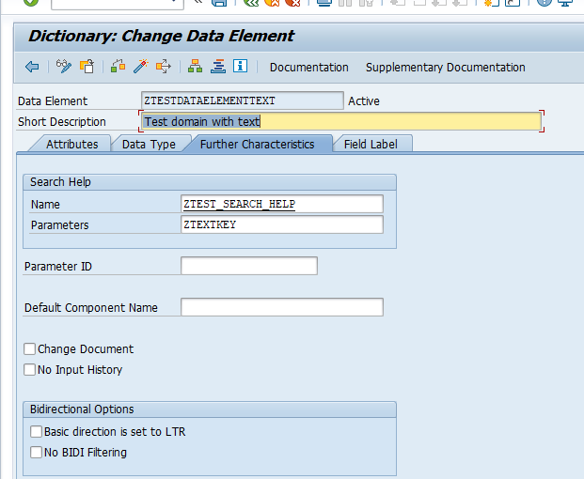Viewport: 584px width, 479px height.
Task: Click the 'Name' label in Search Help
Action: tap(45, 205)
